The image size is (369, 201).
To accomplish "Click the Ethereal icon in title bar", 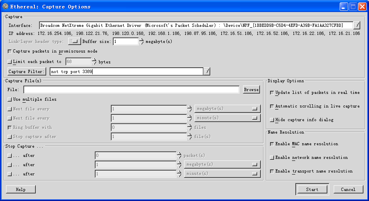I will pyautogui.click(x=5, y=6).
